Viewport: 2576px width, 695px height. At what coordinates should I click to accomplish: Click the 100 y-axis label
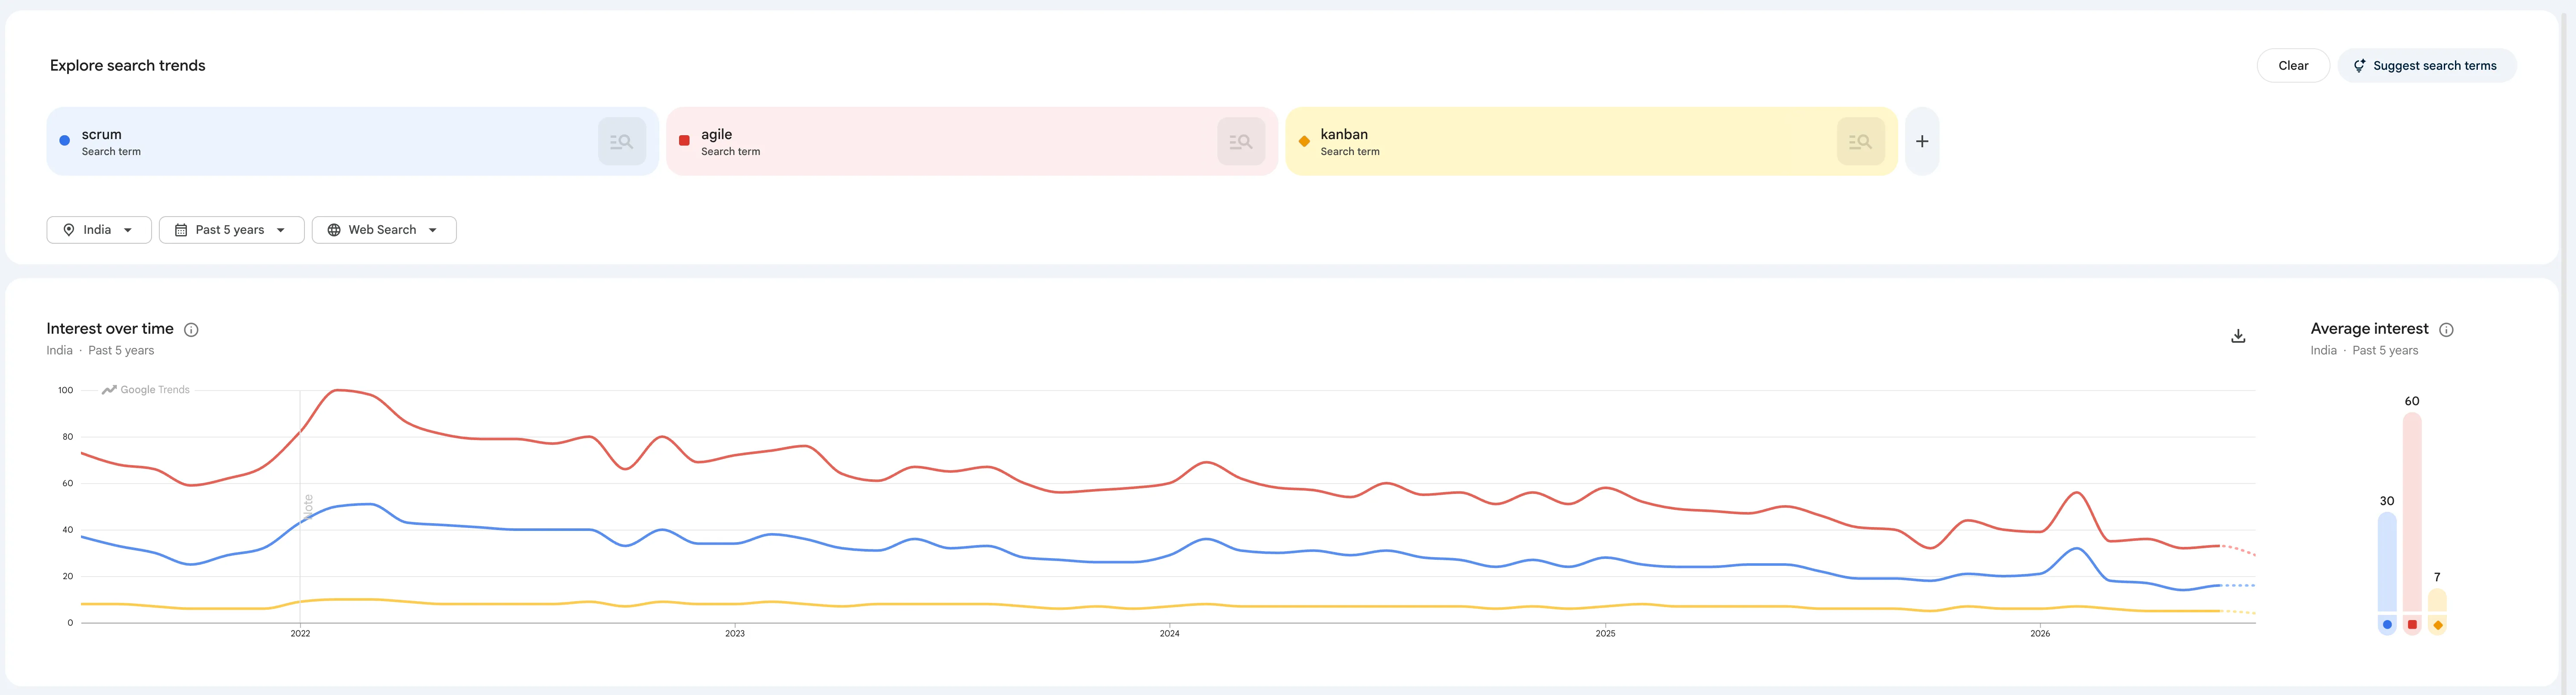[65, 390]
